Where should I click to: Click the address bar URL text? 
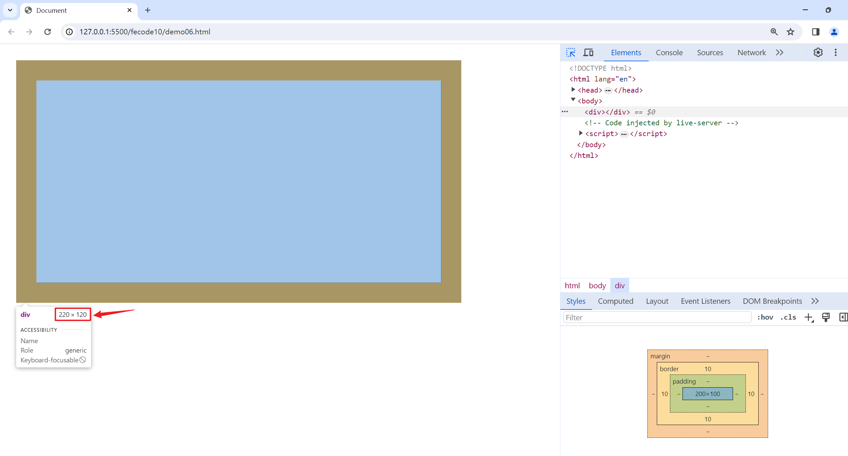(x=145, y=32)
